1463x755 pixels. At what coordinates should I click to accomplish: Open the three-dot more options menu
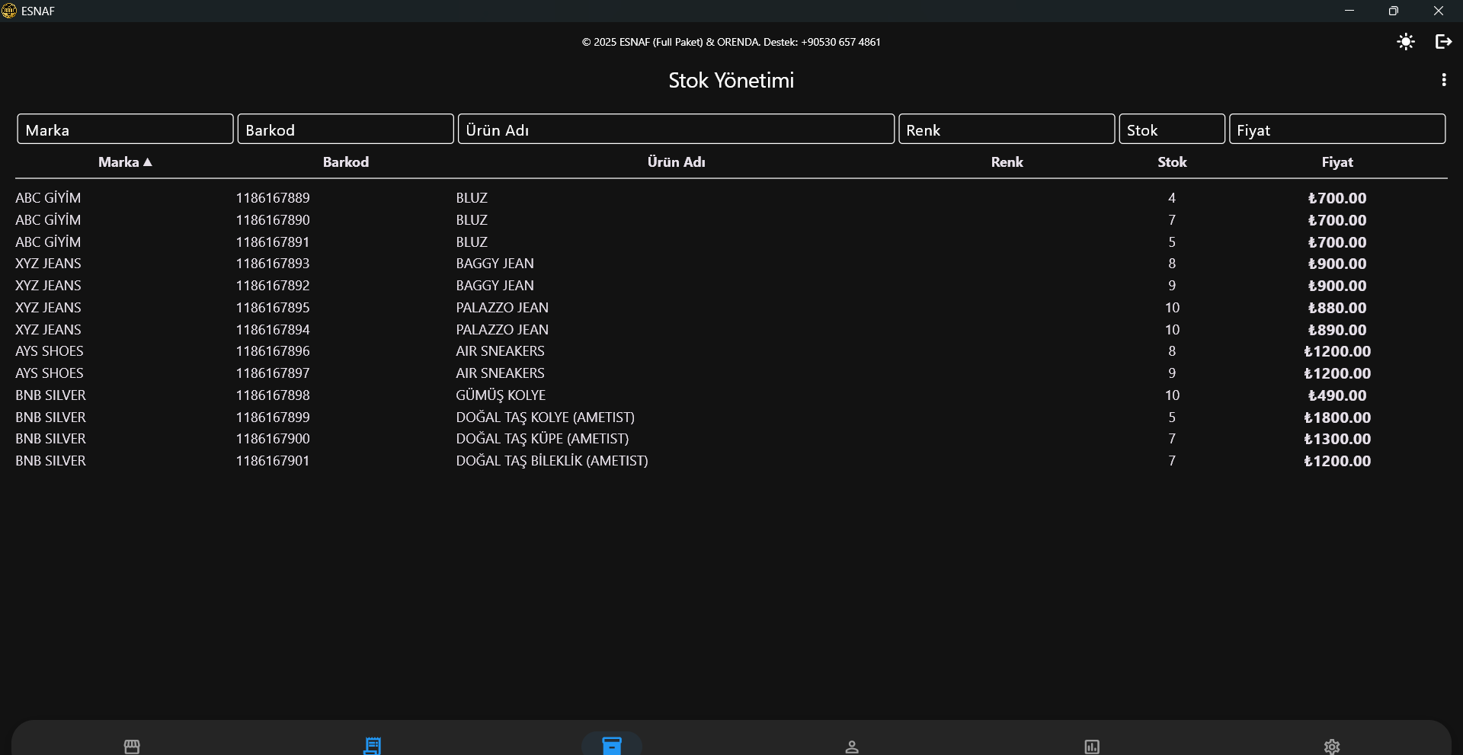pyautogui.click(x=1444, y=80)
